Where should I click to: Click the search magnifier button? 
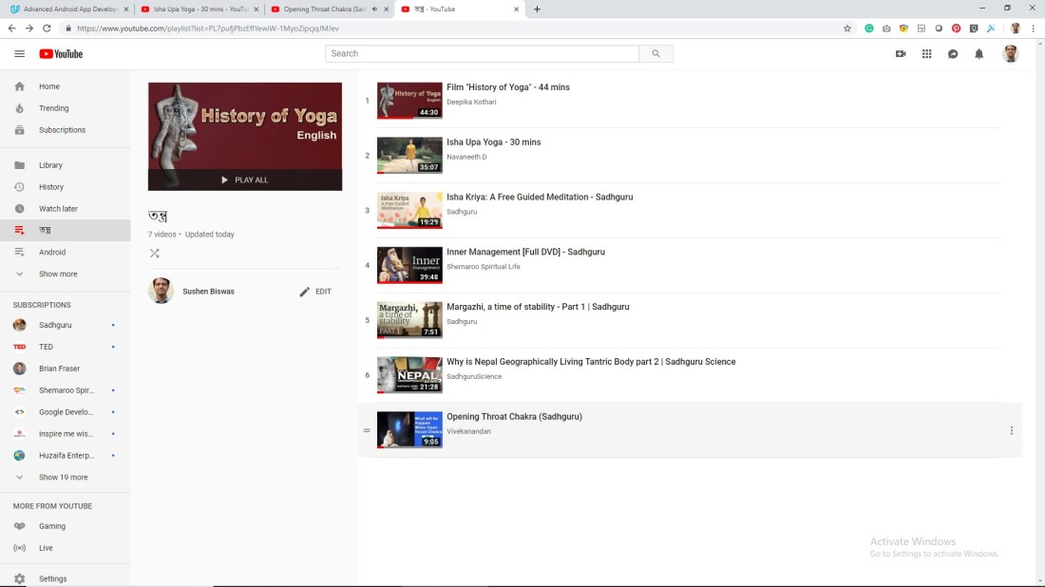tap(655, 54)
